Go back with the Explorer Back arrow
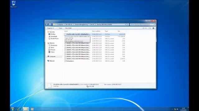The height and width of the screenshot is (111, 199). pyautogui.click(x=47, y=25)
